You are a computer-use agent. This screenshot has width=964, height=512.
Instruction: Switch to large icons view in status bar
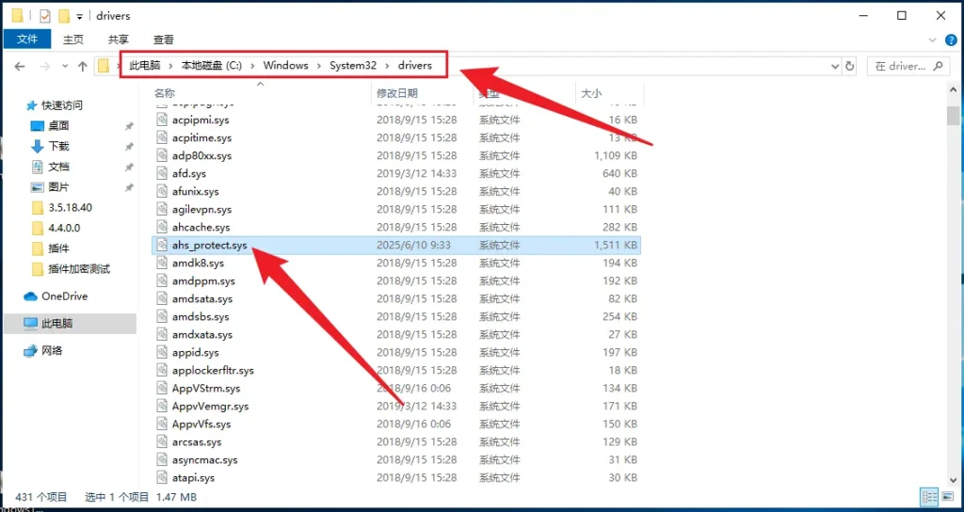[x=948, y=496]
